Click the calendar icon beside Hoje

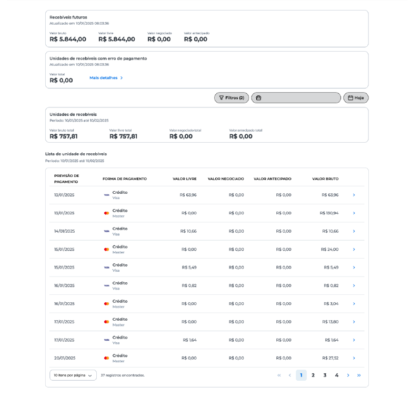pyautogui.click(x=350, y=98)
